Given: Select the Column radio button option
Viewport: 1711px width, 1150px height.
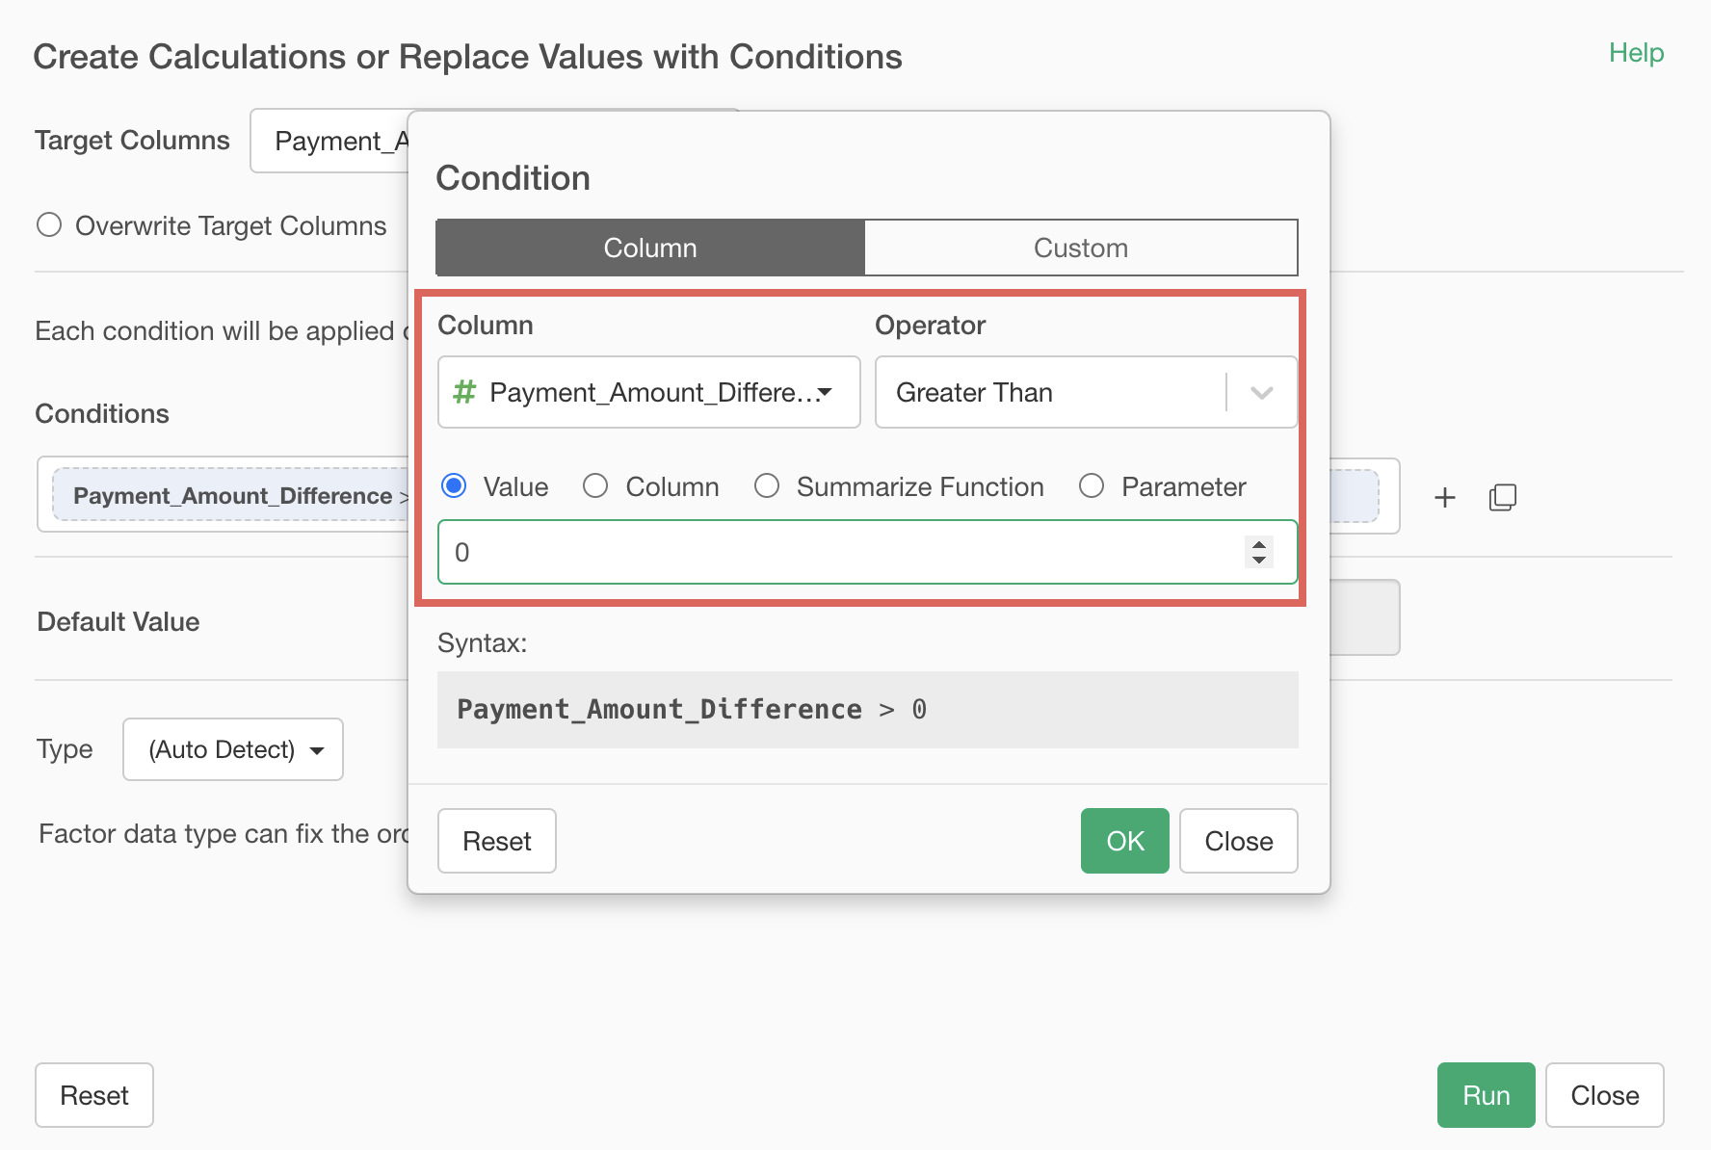Looking at the screenshot, I should point(595,486).
